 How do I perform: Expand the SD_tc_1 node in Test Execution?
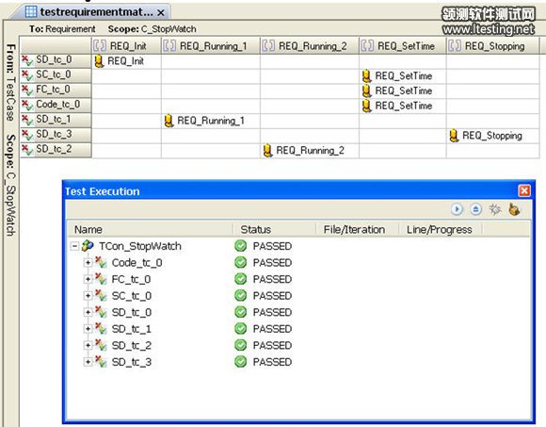(x=88, y=329)
